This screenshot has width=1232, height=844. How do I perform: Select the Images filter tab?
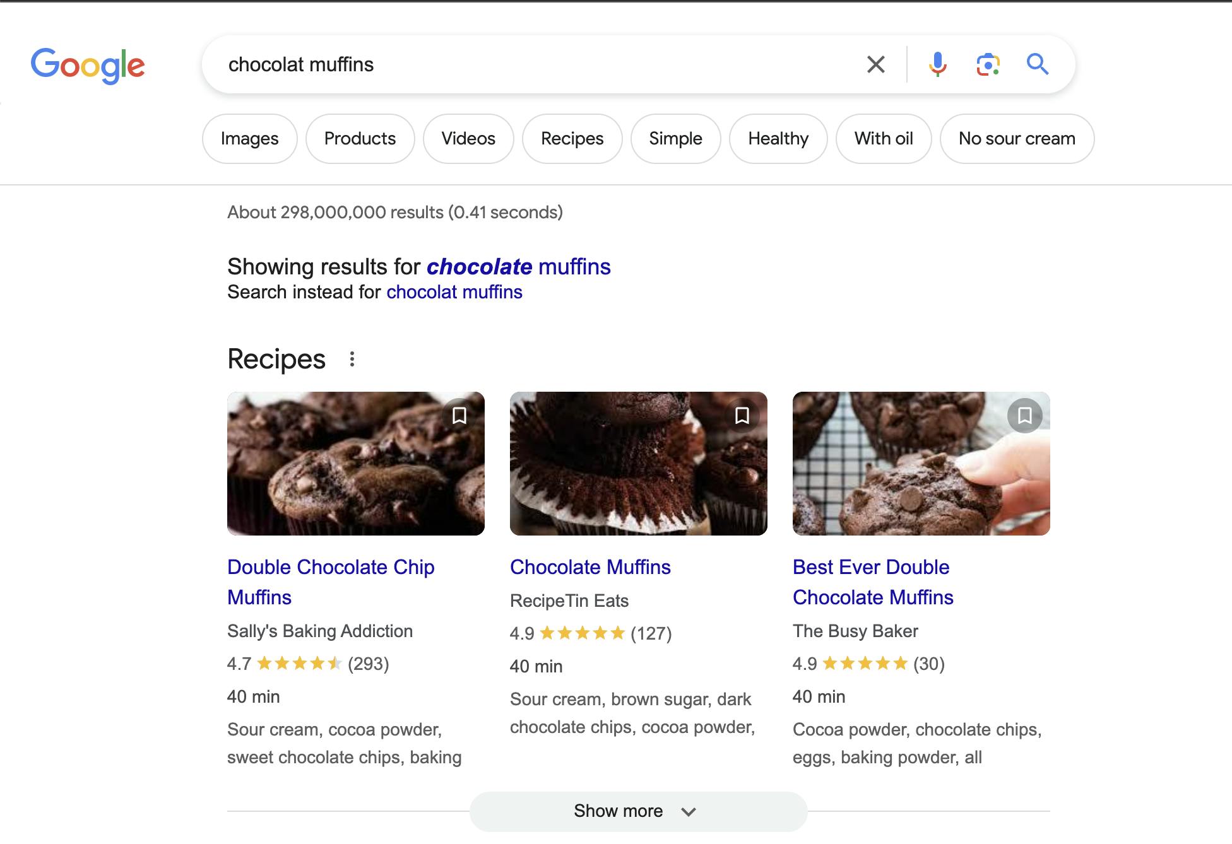tap(250, 139)
